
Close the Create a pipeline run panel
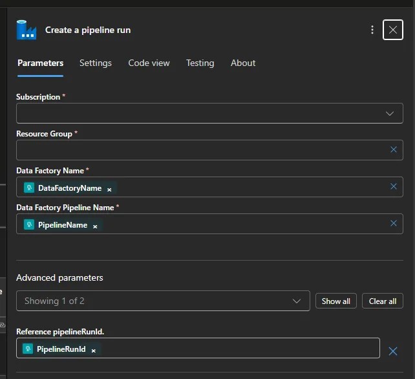click(x=393, y=30)
